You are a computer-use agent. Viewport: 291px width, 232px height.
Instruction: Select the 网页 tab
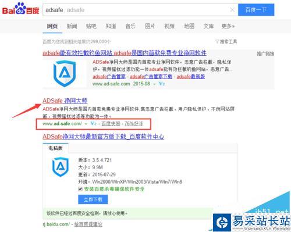52,26
